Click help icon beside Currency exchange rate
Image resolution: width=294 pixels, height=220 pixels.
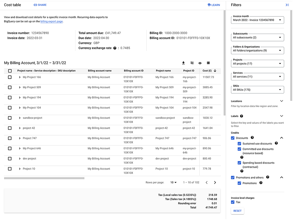115,48
